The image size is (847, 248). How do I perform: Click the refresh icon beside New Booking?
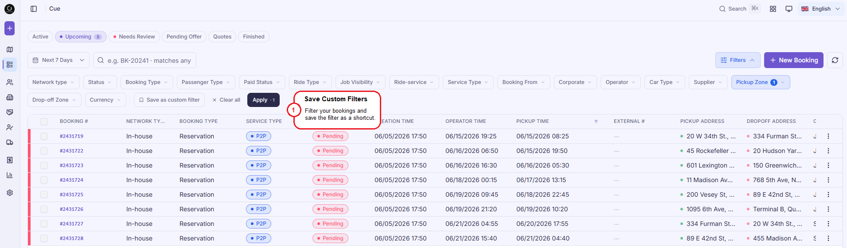click(835, 60)
